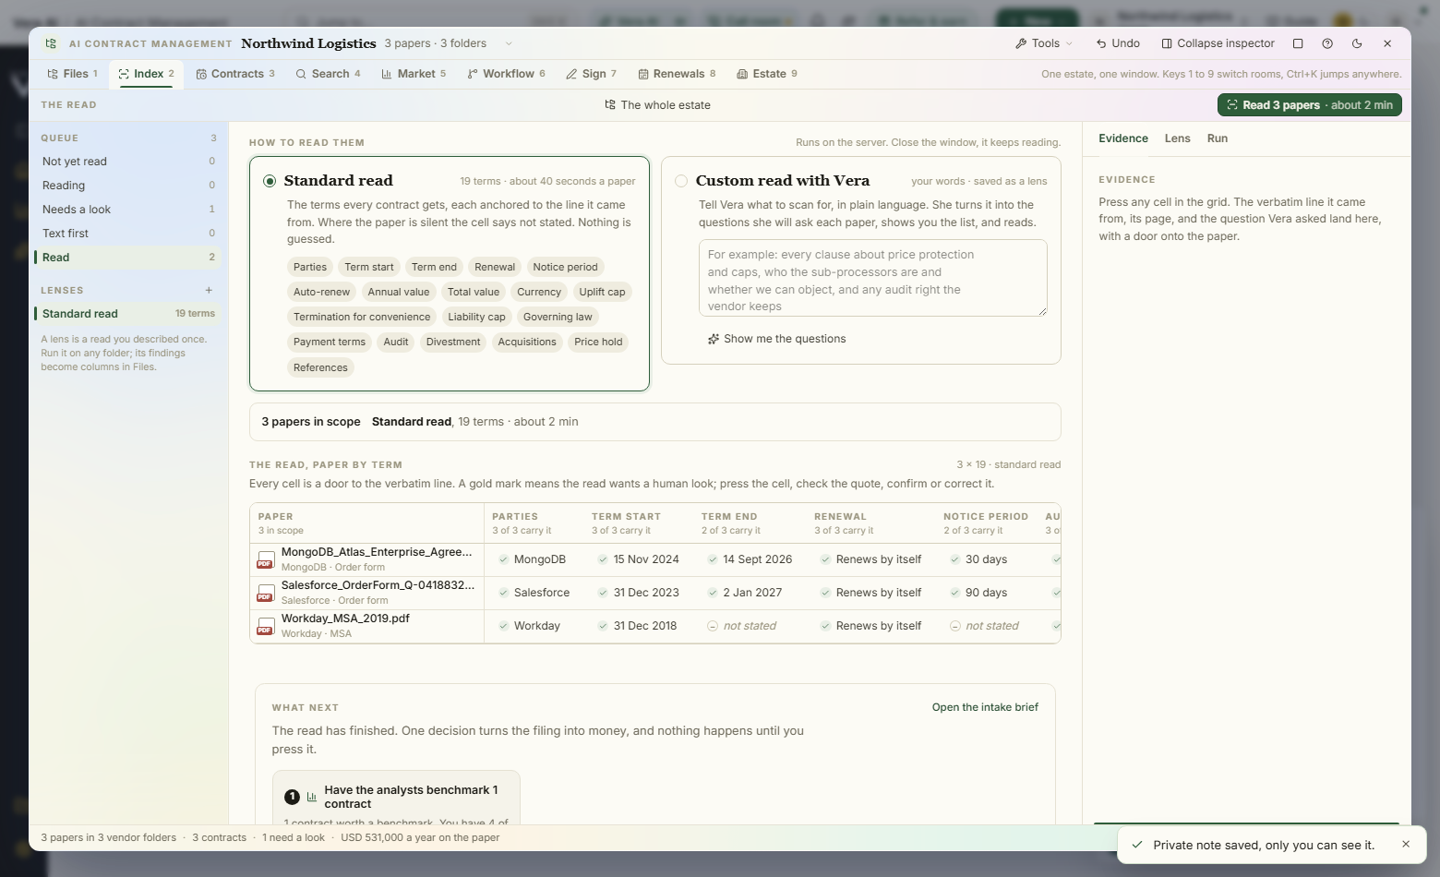Select the Standard read radio option
1440x877 pixels.
270,181
